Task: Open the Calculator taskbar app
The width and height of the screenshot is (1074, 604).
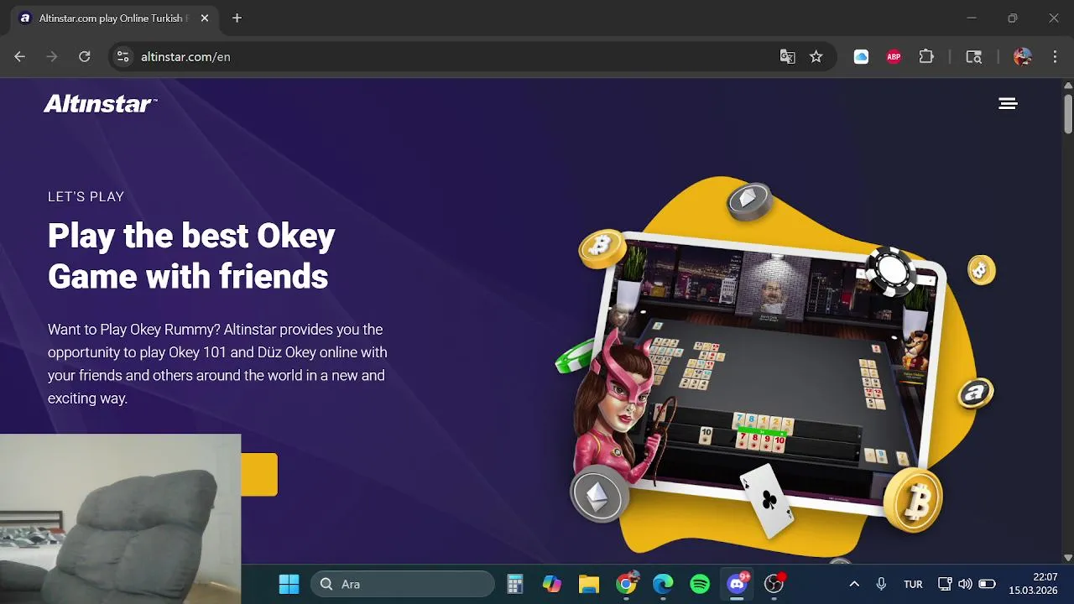Action: [515, 584]
